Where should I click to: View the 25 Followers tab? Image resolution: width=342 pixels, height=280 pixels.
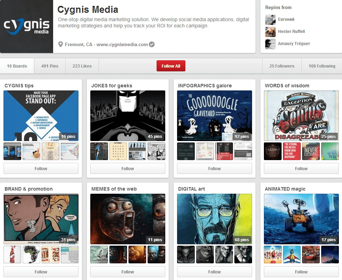coord(282,66)
